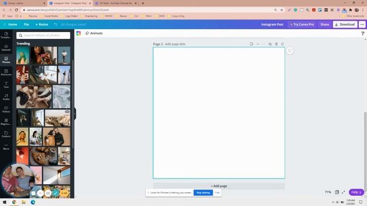Select the Photos side panel tab
This screenshot has height=206, width=367.
6,60
